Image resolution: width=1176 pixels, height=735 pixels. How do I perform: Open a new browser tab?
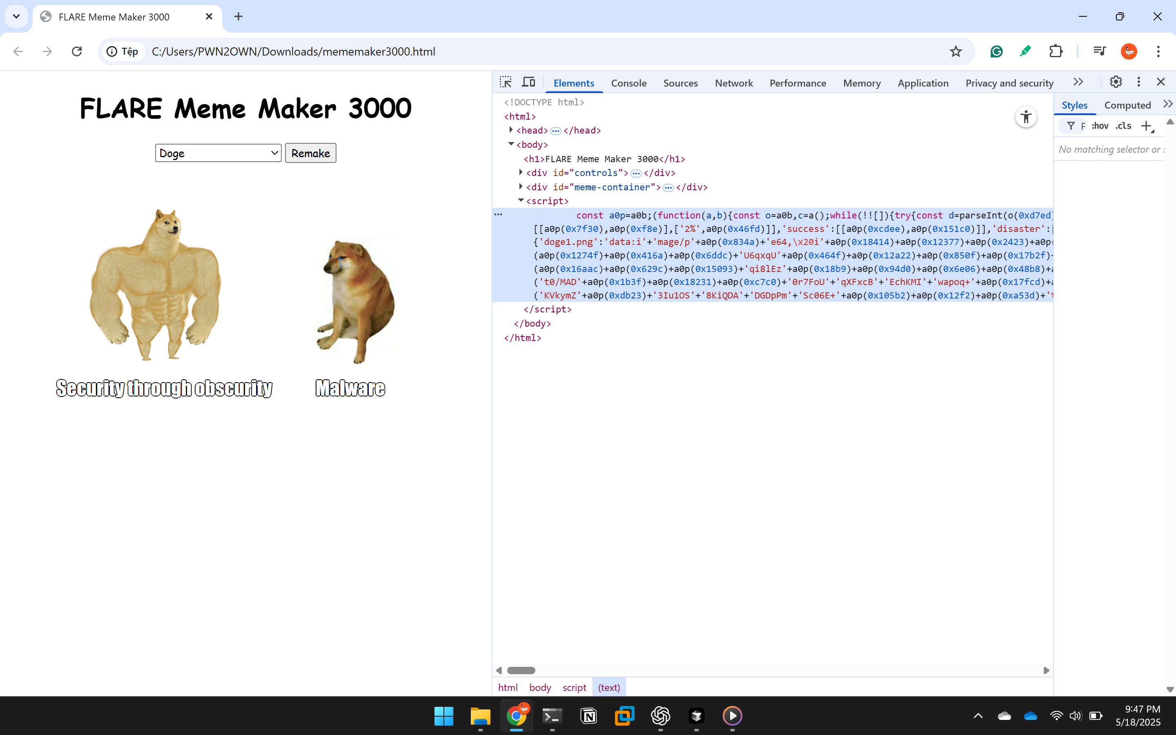pos(238,16)
